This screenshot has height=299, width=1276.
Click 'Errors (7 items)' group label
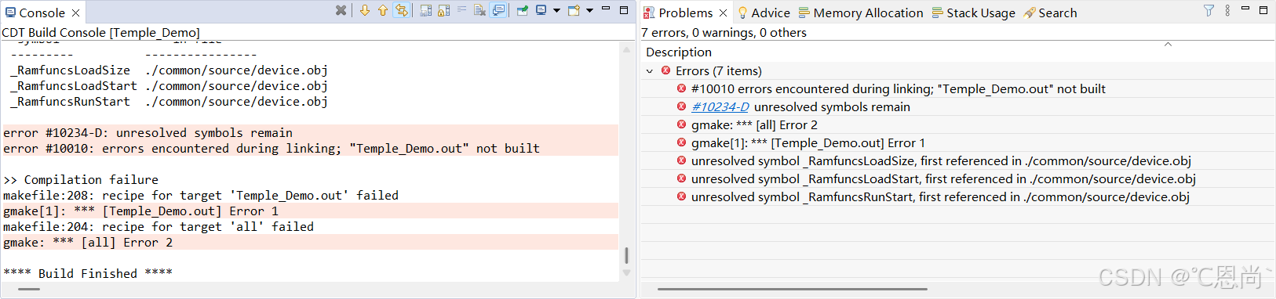pyautogui.click(x=718, y=70)
